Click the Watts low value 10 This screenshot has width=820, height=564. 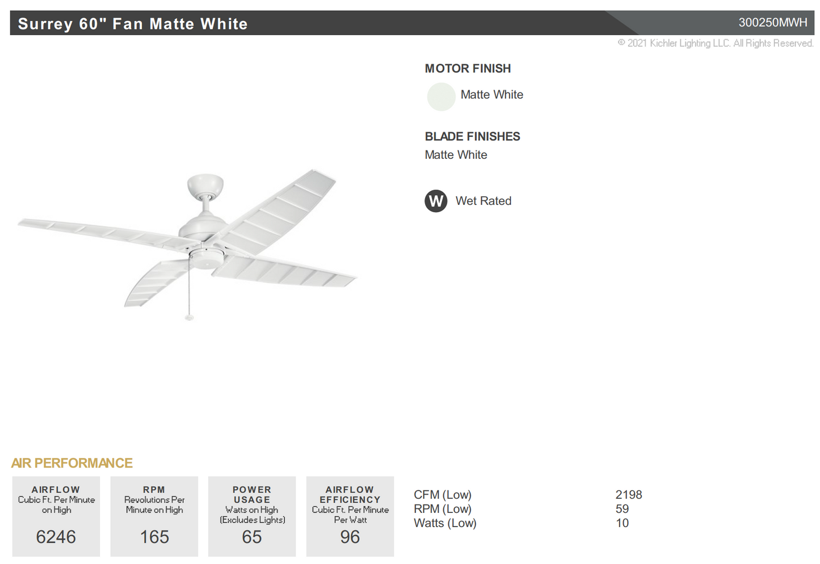point(622,523)
